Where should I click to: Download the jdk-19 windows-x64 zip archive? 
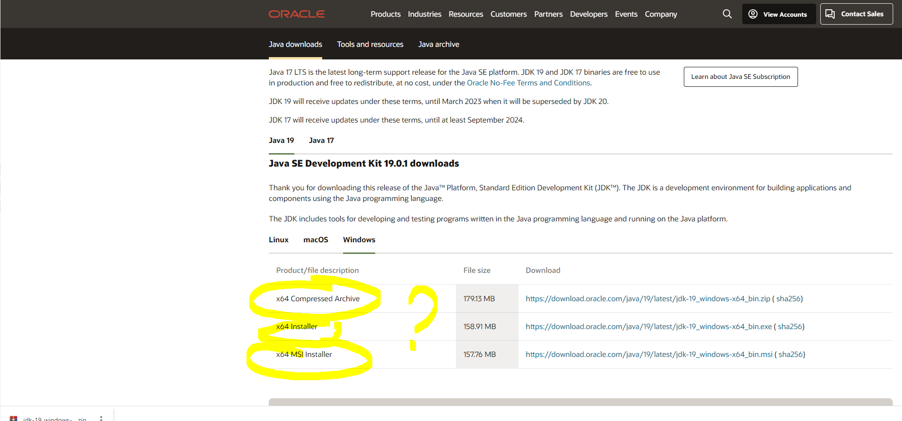tap(648, 298)
